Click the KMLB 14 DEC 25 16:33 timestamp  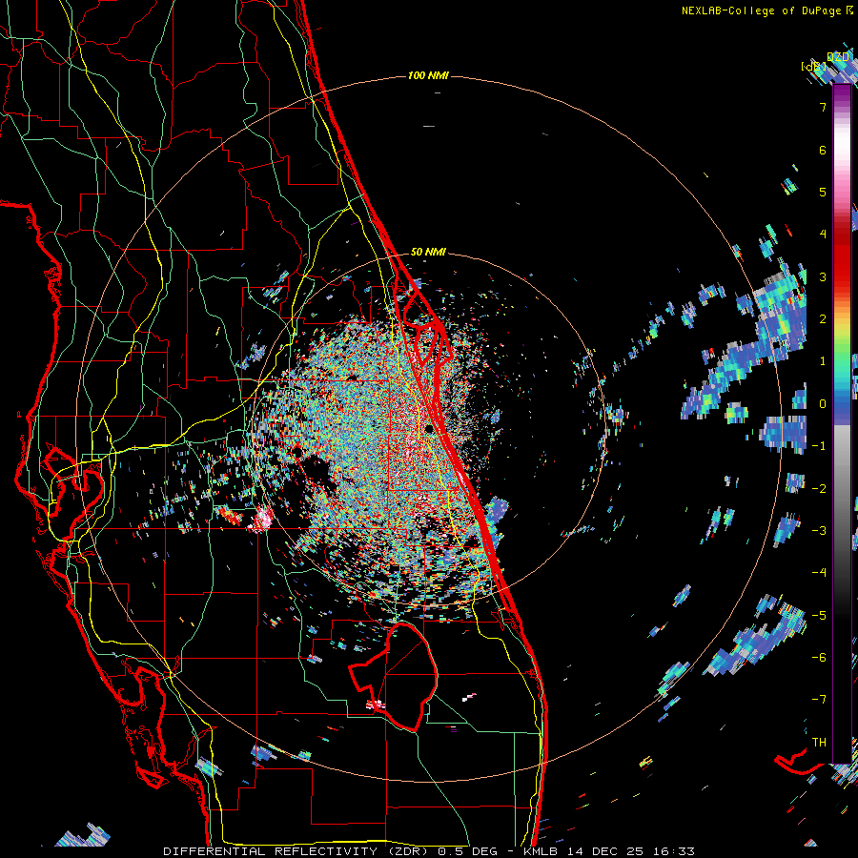(609, 851)
